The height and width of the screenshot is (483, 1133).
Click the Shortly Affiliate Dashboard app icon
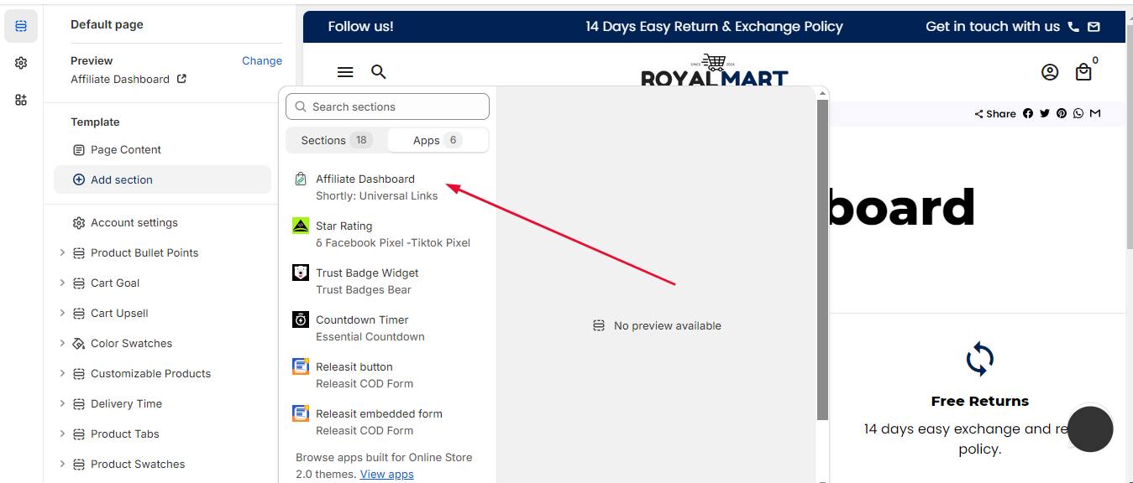[x=300, y=179]
